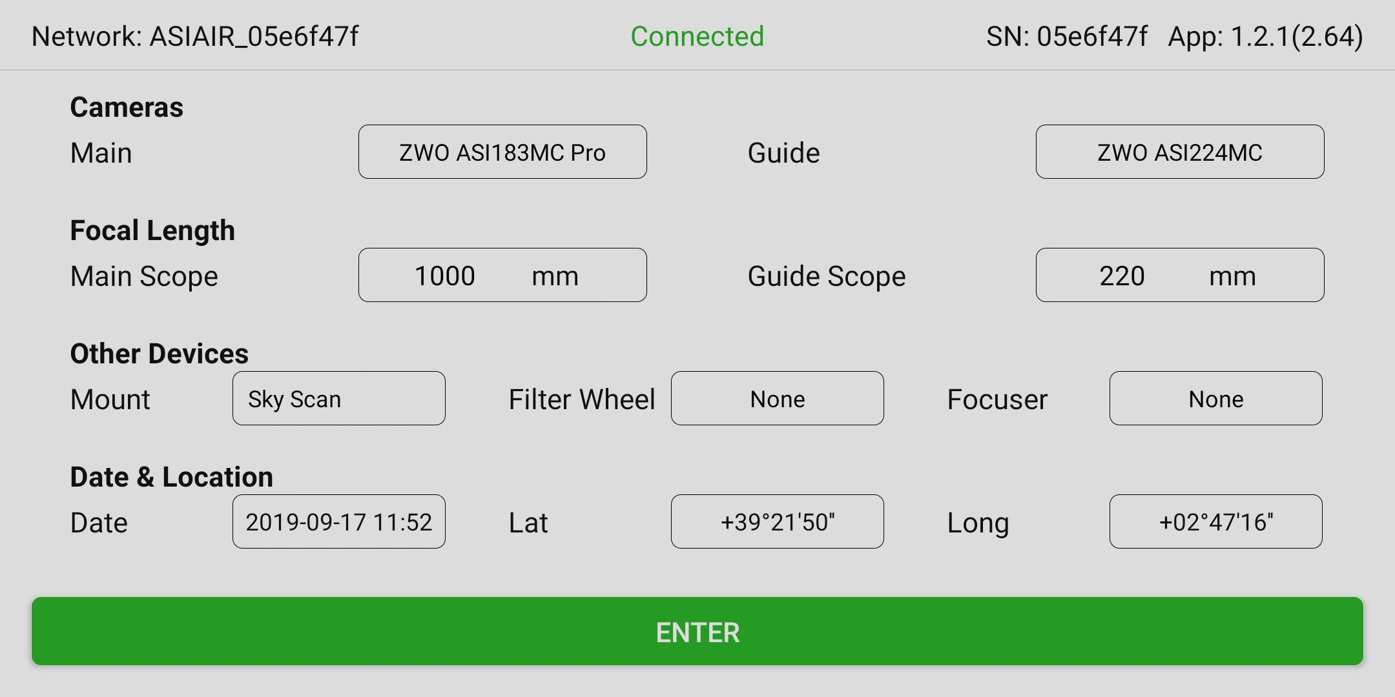This screenshot has height=697, width=1395.
Task: Click the Guide Scope focal length field
Action: [x=1179, y=276]
